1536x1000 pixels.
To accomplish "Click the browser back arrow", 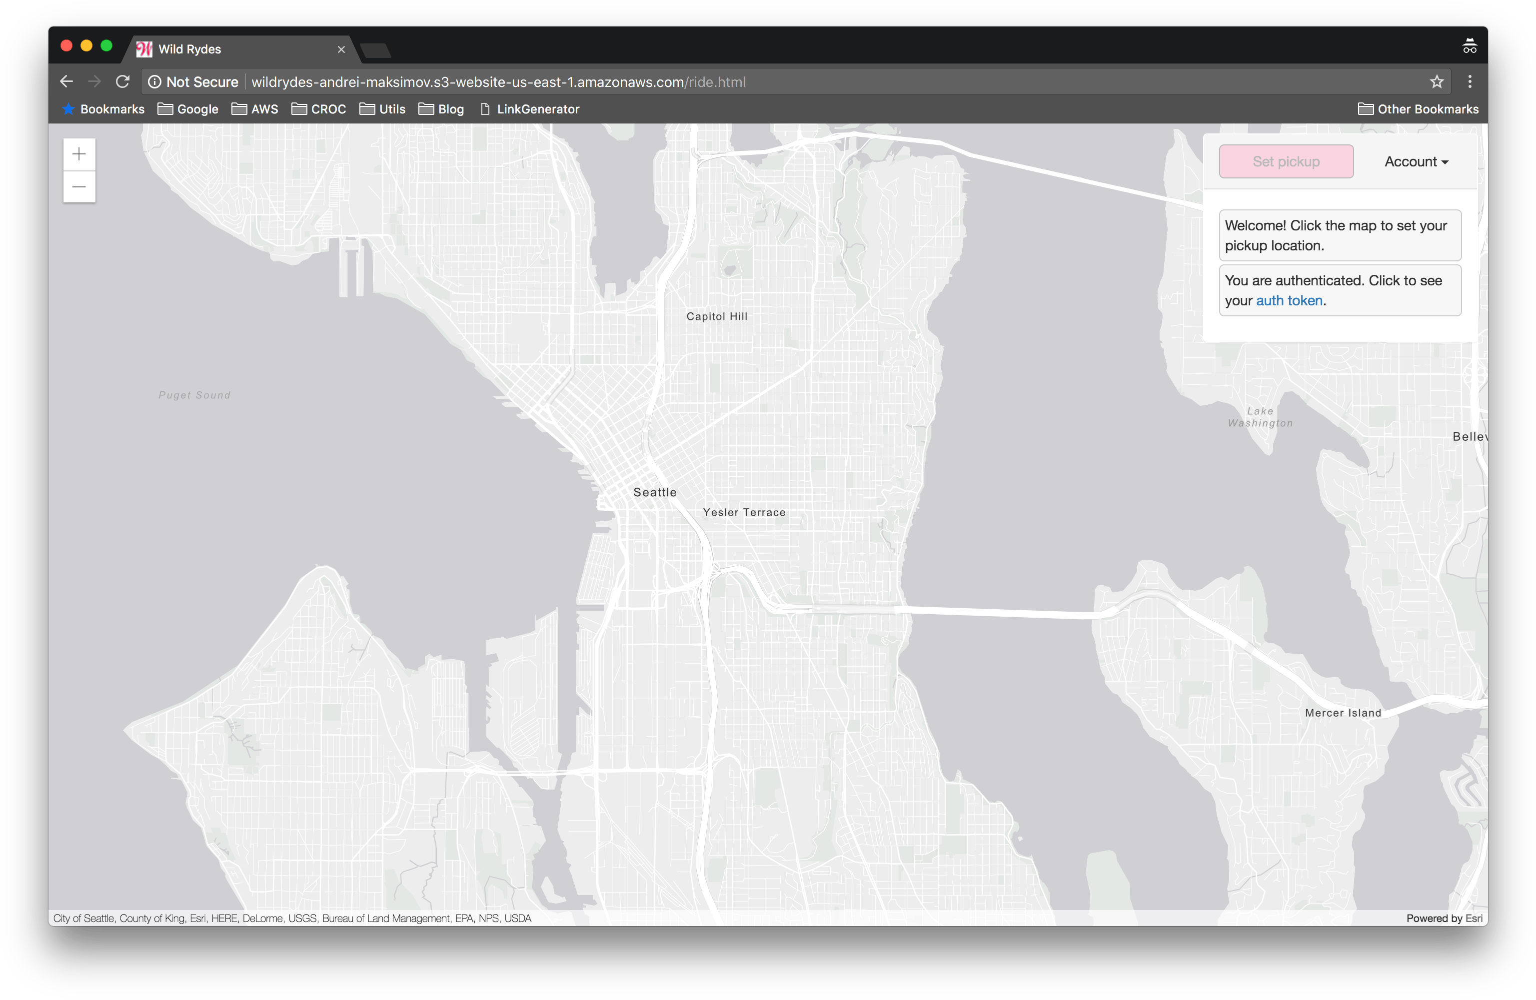I will (x=66, y=82).
